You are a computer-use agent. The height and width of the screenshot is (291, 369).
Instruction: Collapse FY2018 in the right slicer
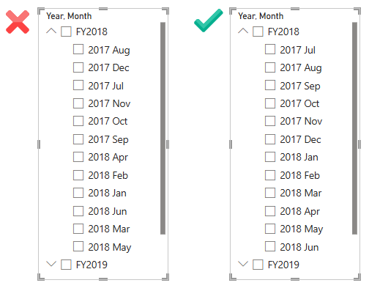tap(243, 31)
